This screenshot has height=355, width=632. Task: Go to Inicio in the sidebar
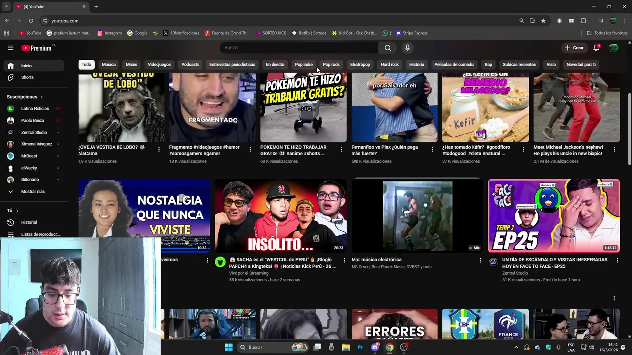tap(34, 66)
